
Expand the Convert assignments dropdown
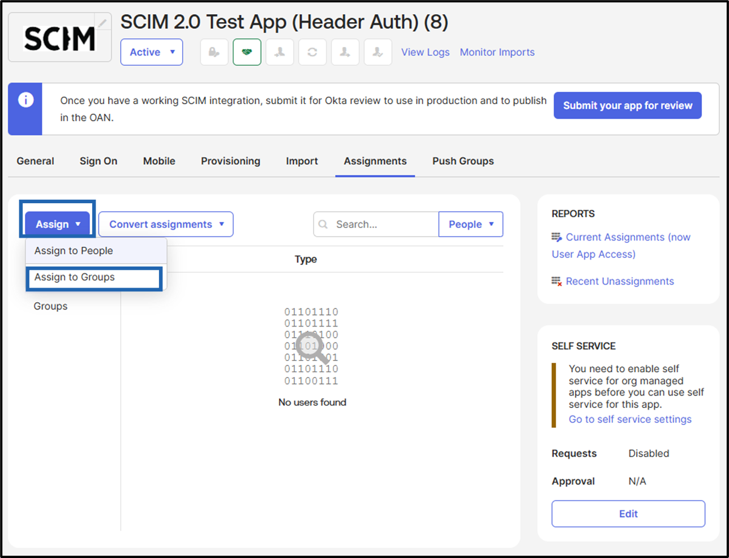pyautogui.click(x=166, y=224)
